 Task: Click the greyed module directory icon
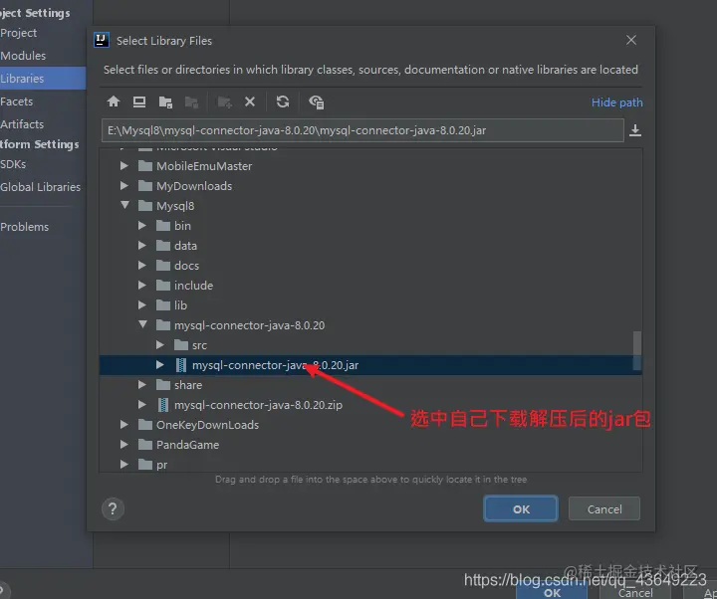[191, 101]
